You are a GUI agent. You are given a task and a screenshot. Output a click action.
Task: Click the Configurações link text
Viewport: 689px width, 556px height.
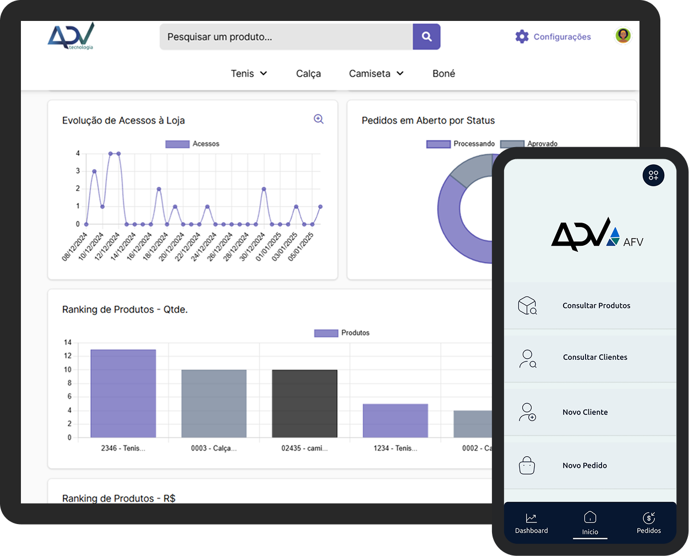pos(562,37)
